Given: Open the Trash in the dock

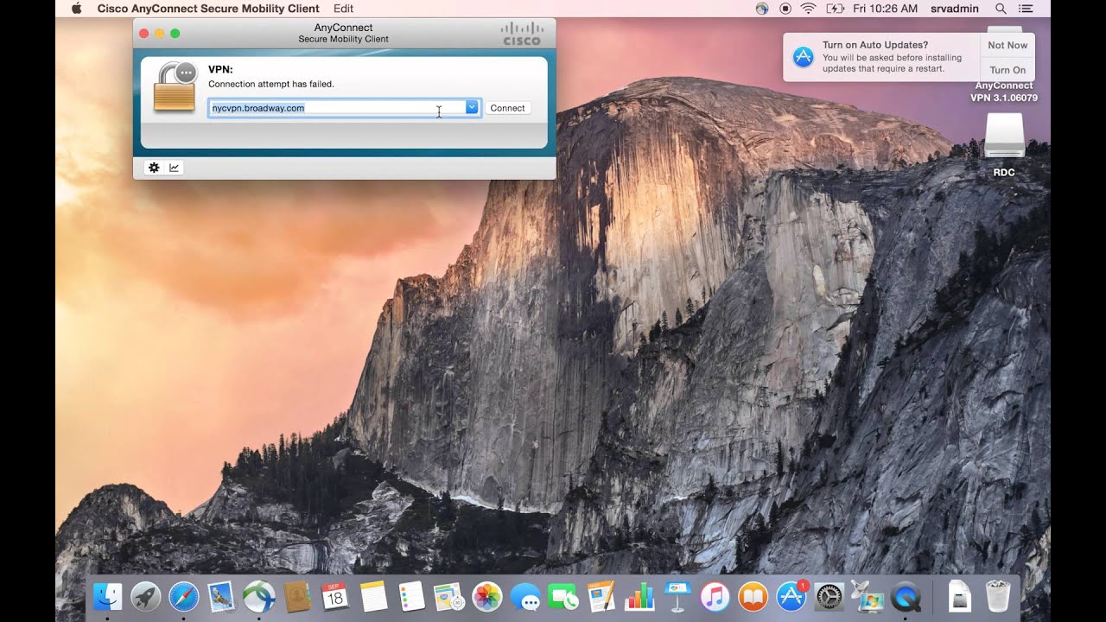Looking at the screenshot, I should (x=998, y=596).
